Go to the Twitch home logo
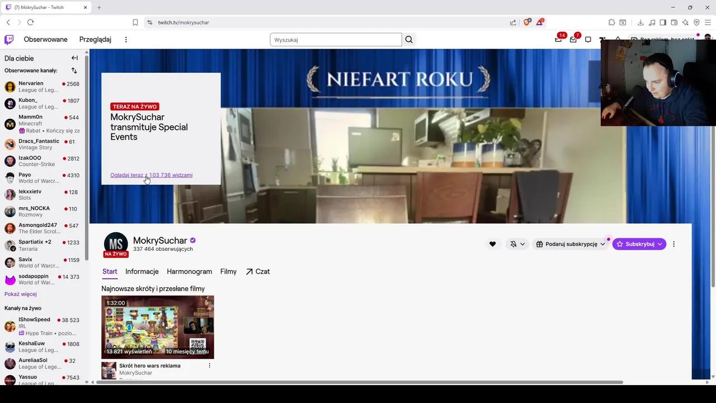Viewport: 716px width, 403px height. [9, 40]
